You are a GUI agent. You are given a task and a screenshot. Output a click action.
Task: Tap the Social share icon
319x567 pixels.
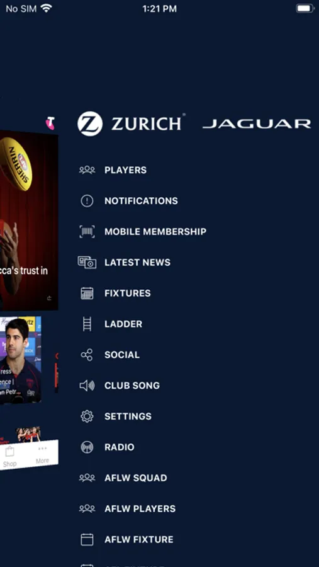(x=87, y=355)
